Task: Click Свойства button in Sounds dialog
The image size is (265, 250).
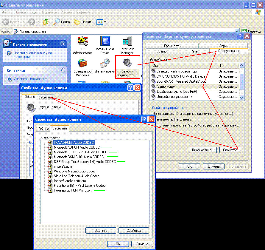Action: click(230, 150)
